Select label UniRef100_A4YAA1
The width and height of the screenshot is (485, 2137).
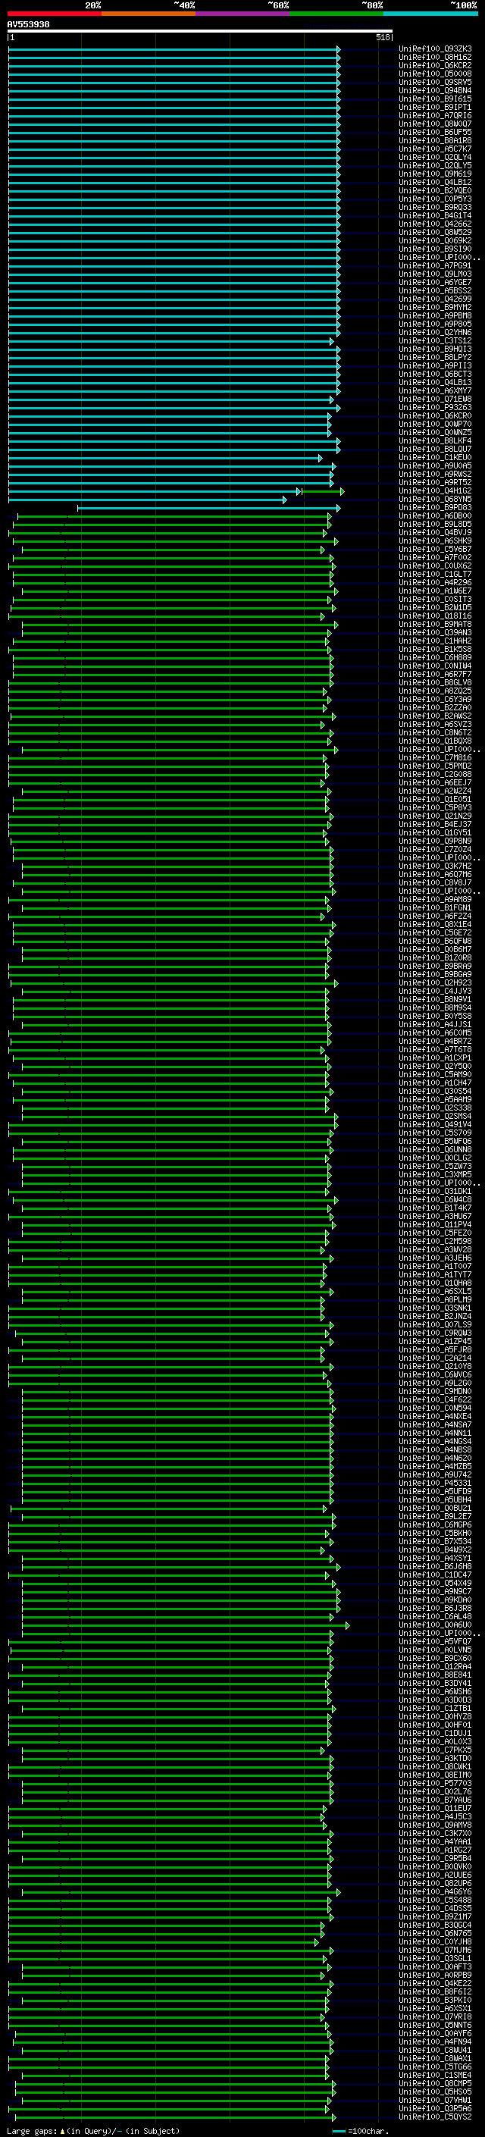435,1841
